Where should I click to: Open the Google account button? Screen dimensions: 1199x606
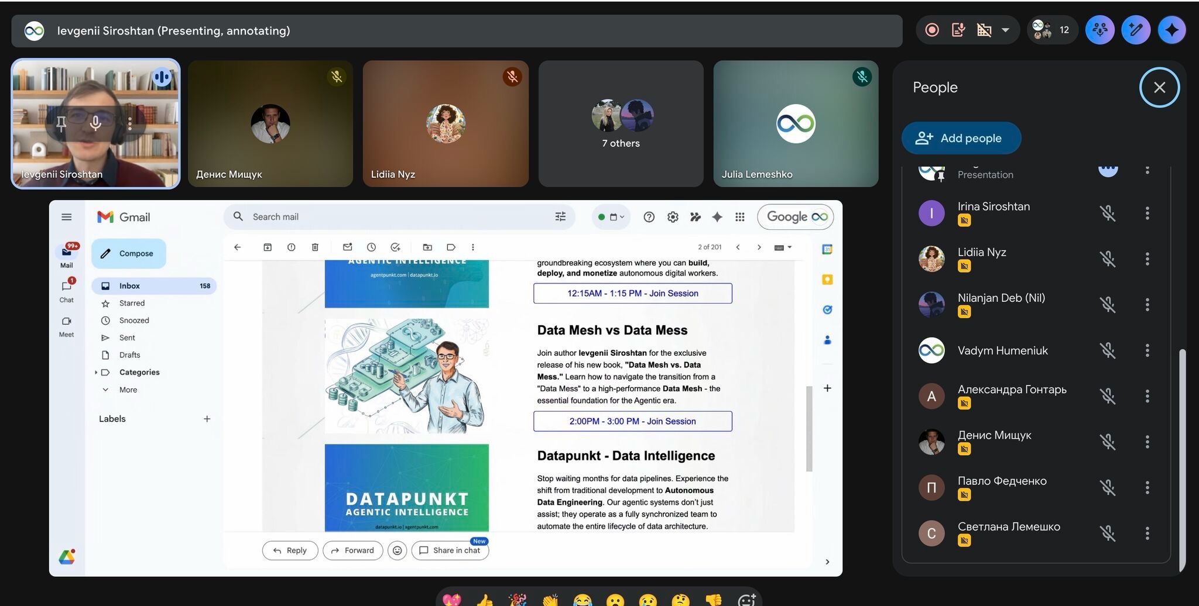point(796,217)
